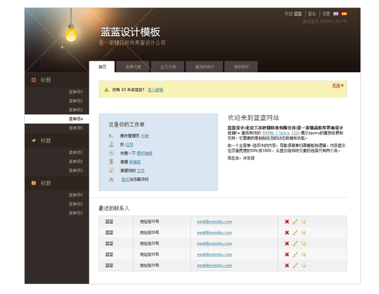Image resolution: width=379 pixels, height=294 pixels.
Task: Toggle the third 标题 sidebar section
Action: (x=46, y=183)
